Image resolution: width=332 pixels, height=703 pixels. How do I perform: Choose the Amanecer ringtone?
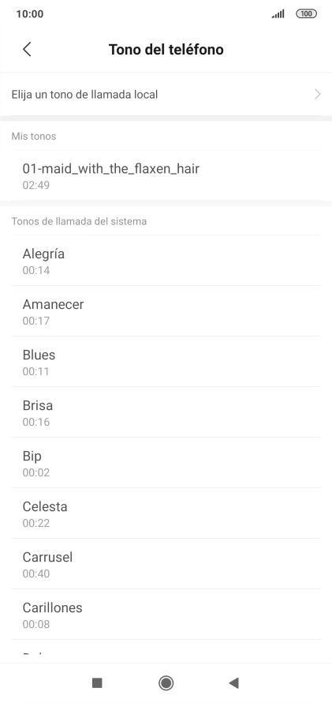[166, 311]
